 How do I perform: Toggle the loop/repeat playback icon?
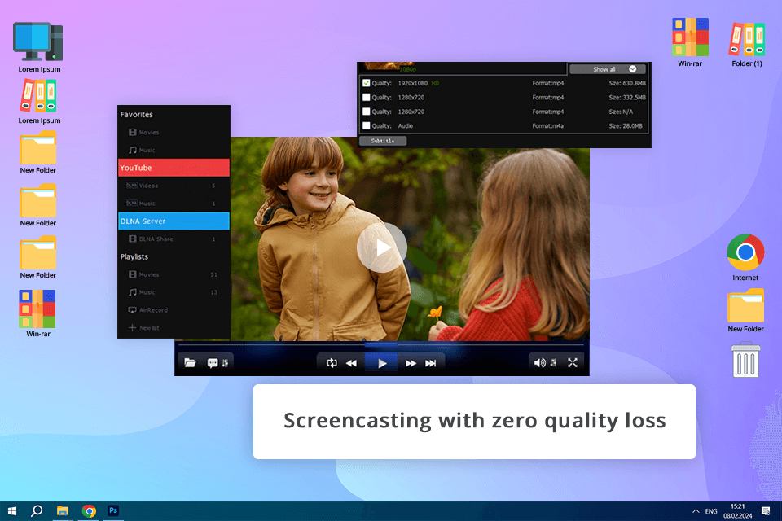[332, 363]
